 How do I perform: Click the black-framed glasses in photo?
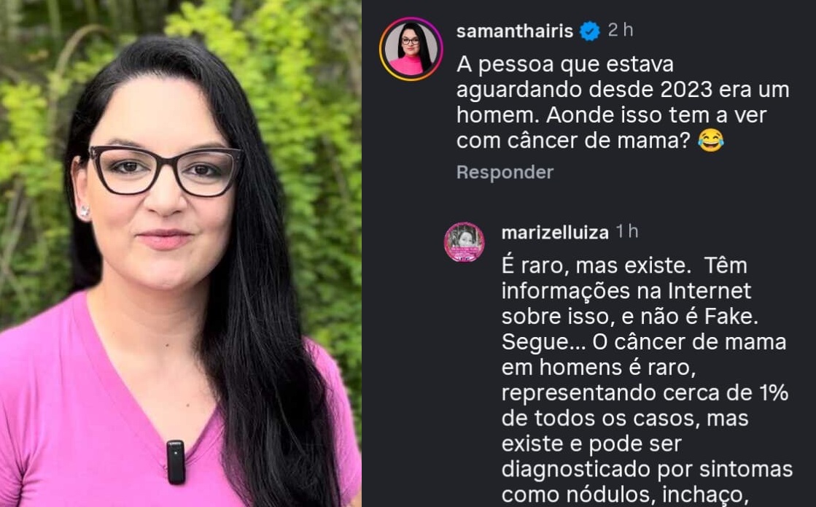pyautogui.click(x=166, y=170)
